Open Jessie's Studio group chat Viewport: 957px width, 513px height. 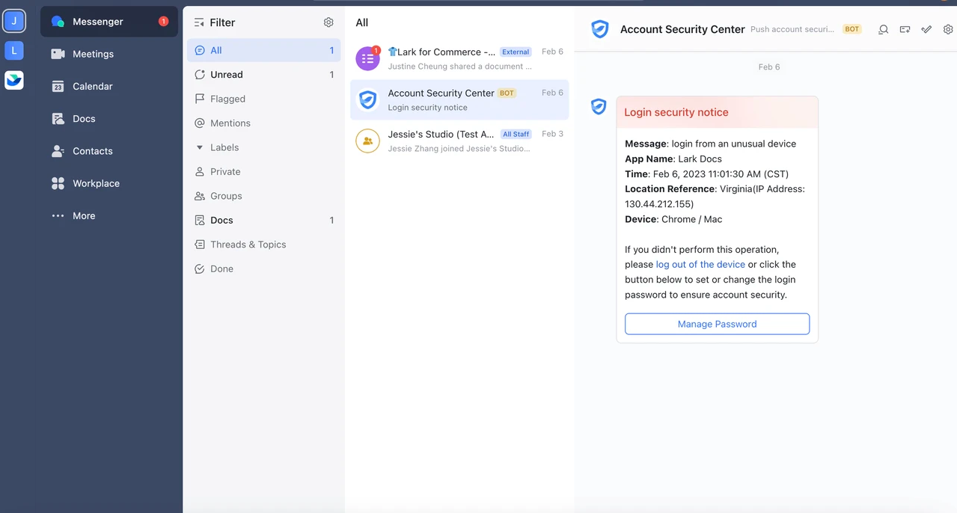[x=459, y=141]
